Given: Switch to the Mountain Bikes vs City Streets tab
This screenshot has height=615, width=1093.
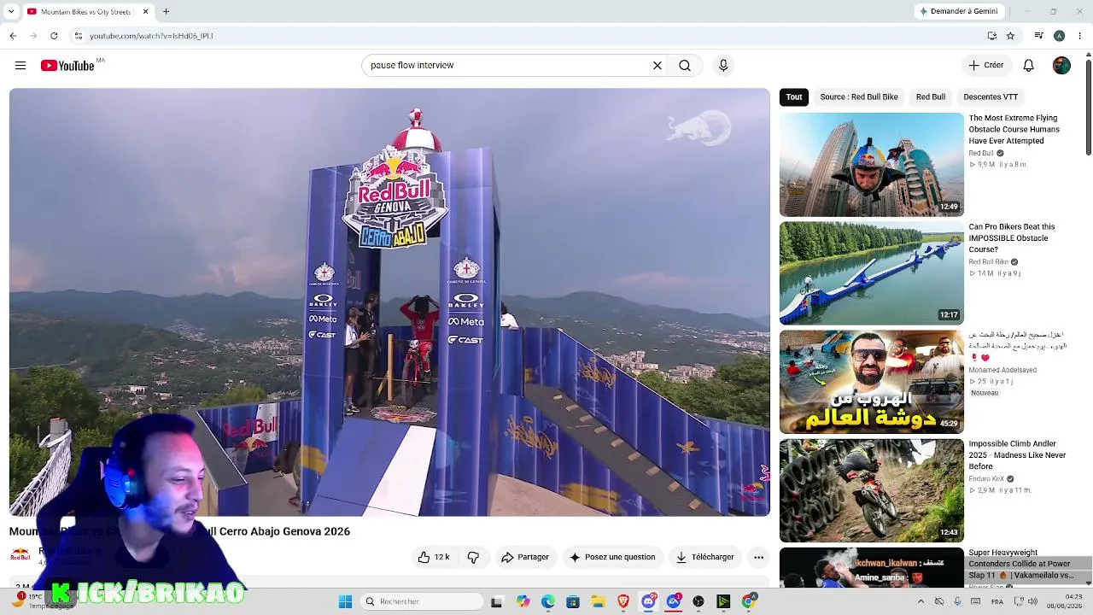Looking at the screenshot, I should (88, 11).
